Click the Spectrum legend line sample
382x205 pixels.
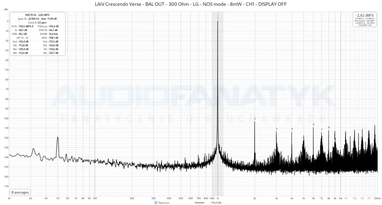tap(200, 202)
